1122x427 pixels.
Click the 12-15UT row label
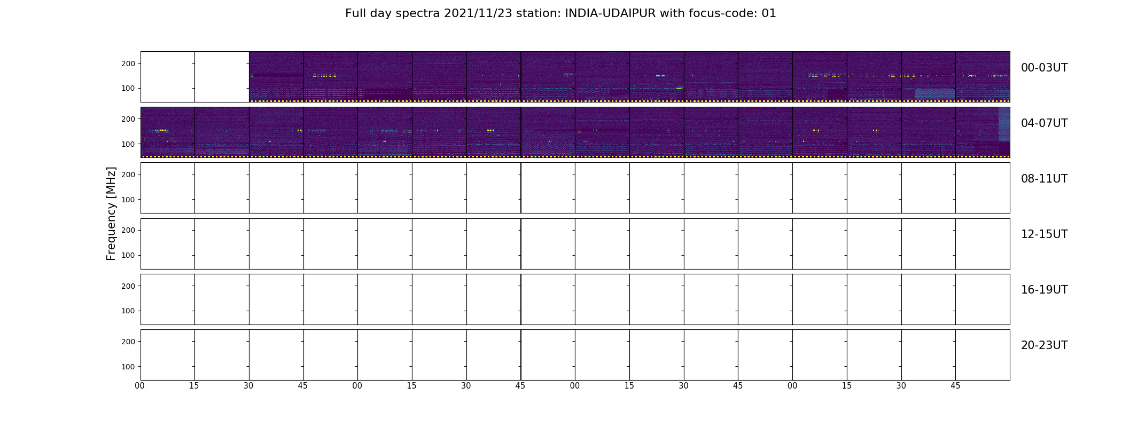1044,234
